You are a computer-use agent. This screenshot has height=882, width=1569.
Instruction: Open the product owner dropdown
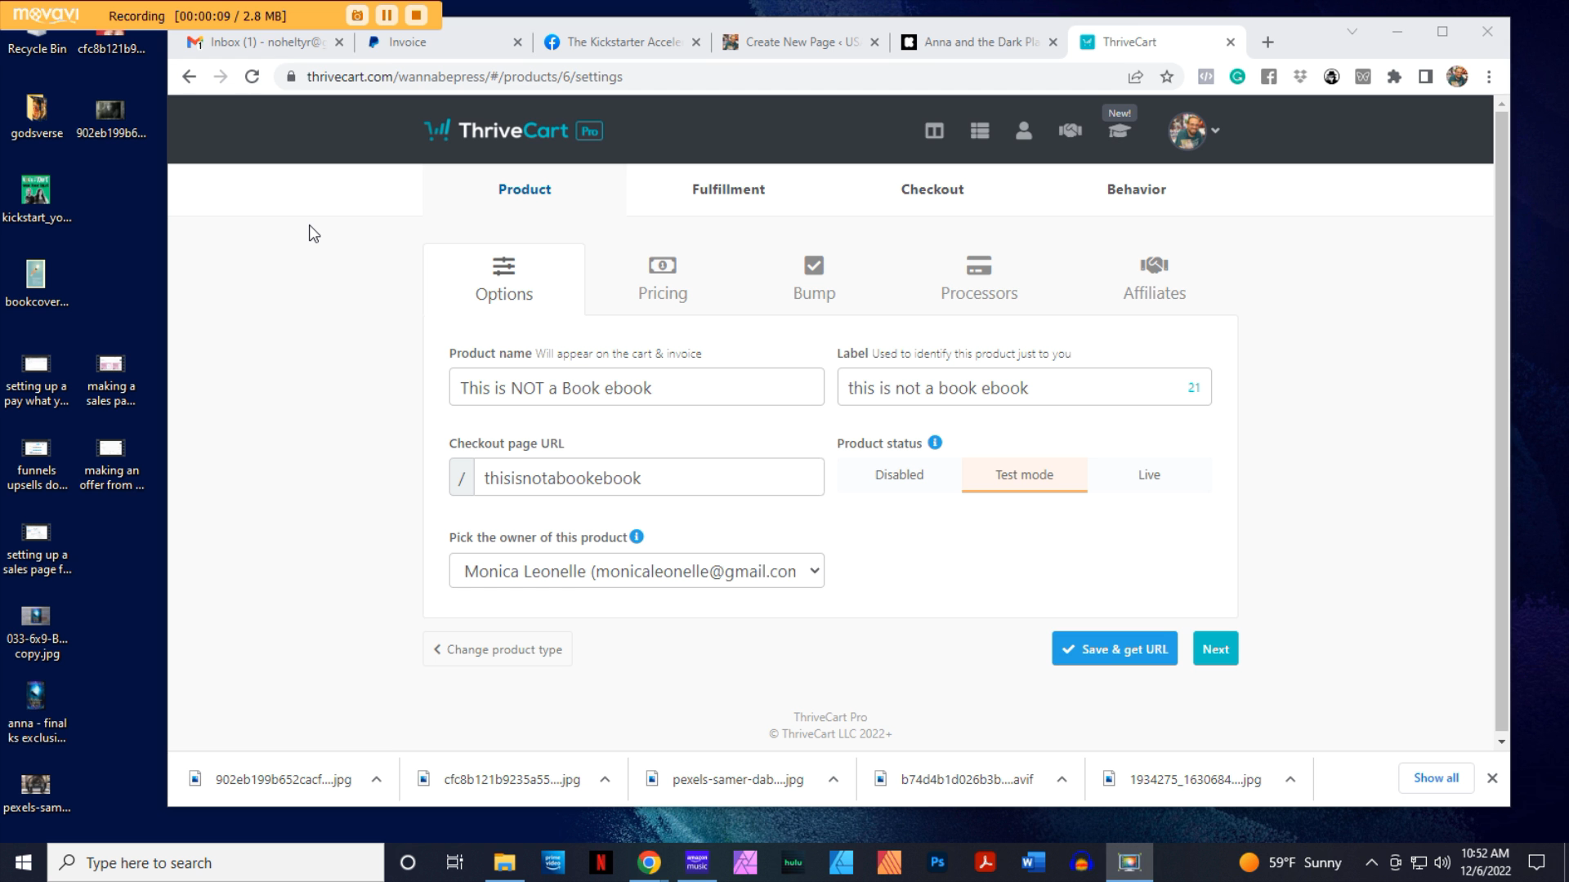click(x=637, y=570)
